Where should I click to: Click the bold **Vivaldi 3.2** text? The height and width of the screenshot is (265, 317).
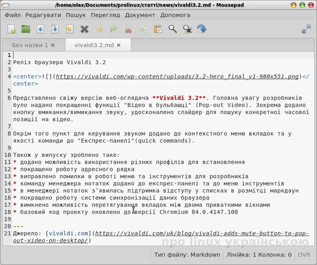pos(179,98)
